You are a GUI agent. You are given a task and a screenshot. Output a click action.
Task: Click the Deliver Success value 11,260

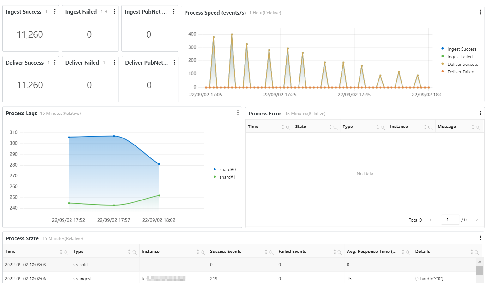point(30,85)
